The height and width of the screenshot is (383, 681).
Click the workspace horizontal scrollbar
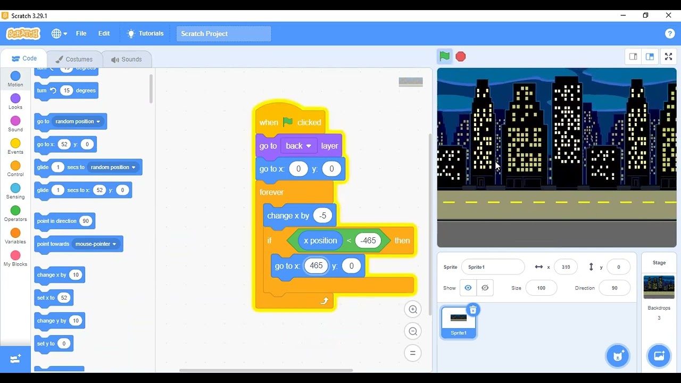tap(266, 370)
